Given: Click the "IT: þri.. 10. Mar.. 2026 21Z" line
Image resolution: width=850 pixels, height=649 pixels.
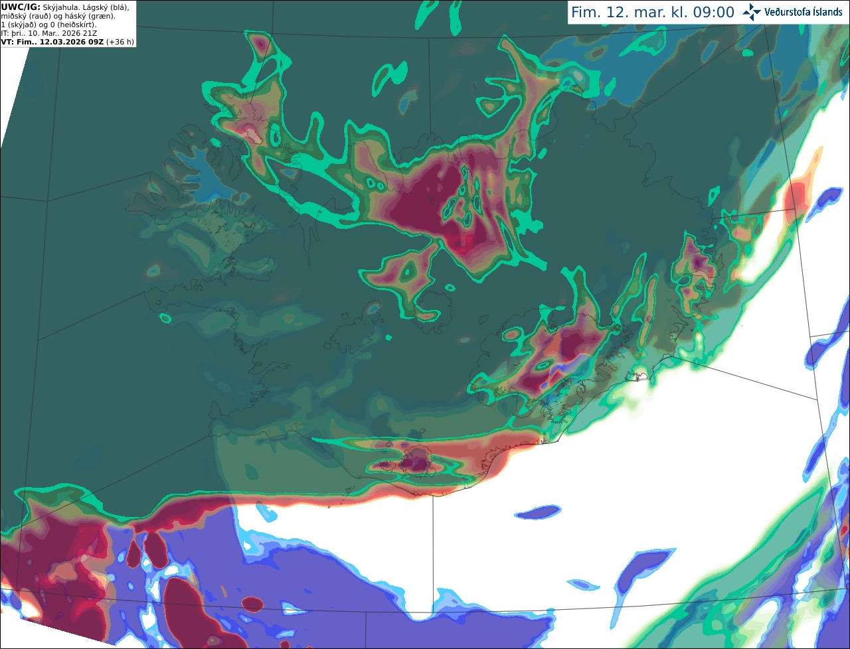Looking at the screenshot, I should pyautogui.click(x=49, y=33).
